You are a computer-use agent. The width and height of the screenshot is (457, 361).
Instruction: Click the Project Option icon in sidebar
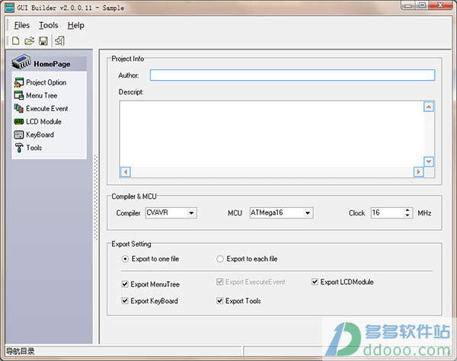pos(19,83)
